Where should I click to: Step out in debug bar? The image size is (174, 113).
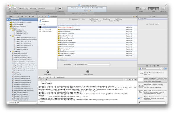click(x=54, y=77)
